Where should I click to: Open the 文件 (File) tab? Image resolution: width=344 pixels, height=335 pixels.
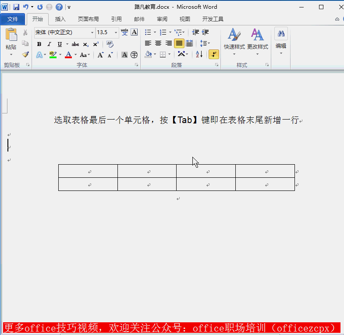tap(13, 19)
